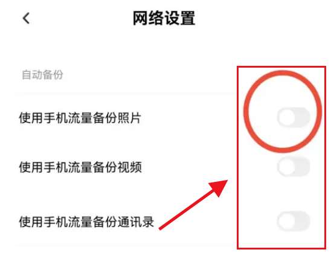Click gray track of photo backup switch
This screenshot has height=264, width=331.
(302, 117)
